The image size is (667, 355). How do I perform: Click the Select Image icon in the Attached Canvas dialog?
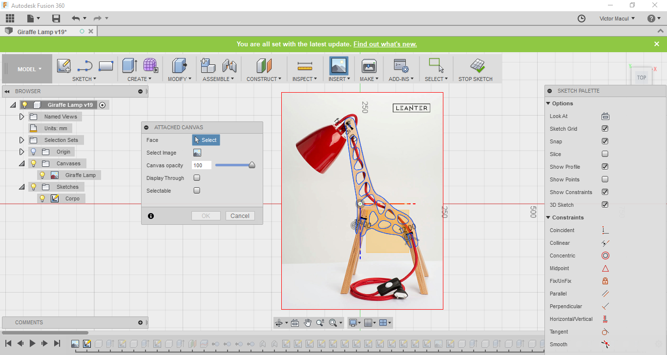[197, 153]
